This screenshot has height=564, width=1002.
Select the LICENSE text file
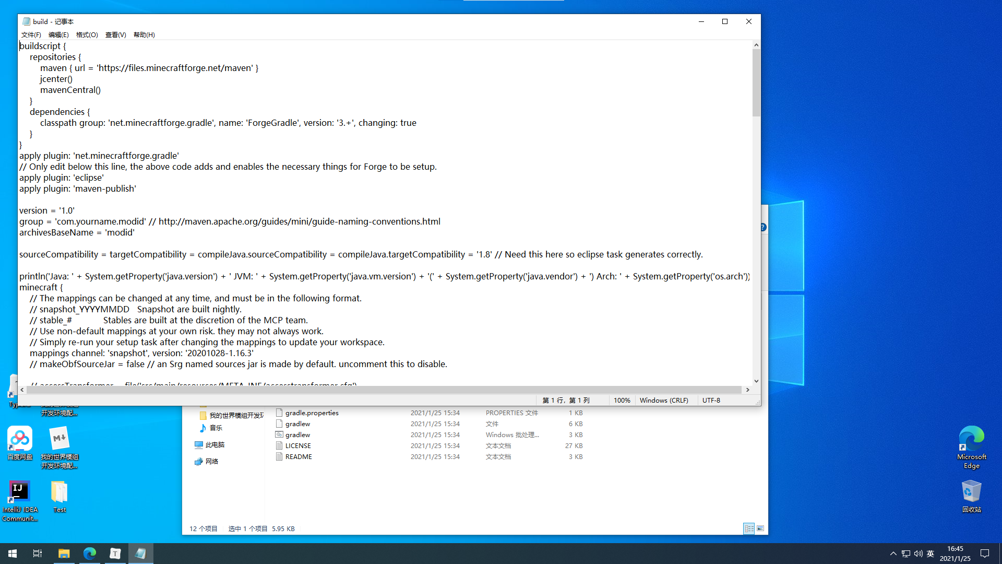[x=298, y=445]
